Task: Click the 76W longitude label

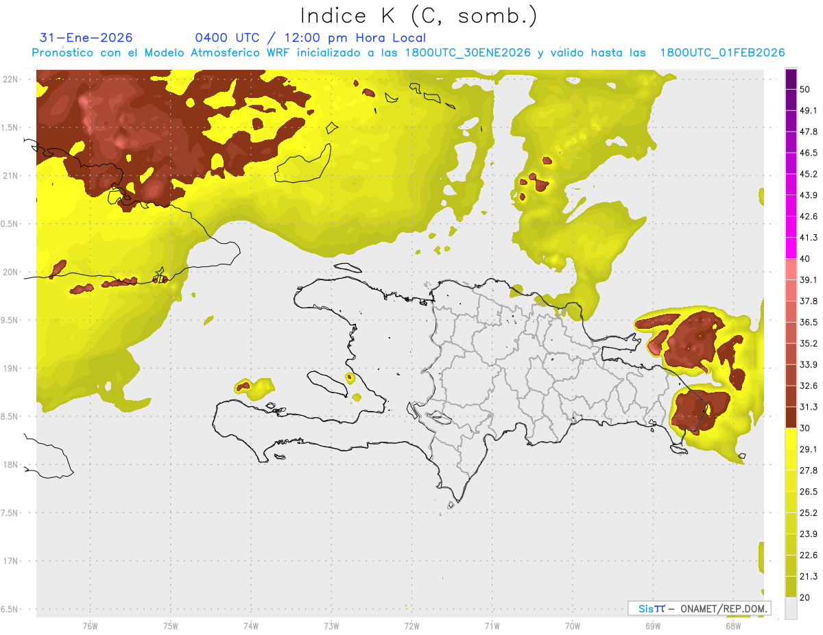Action: (90, 626)
